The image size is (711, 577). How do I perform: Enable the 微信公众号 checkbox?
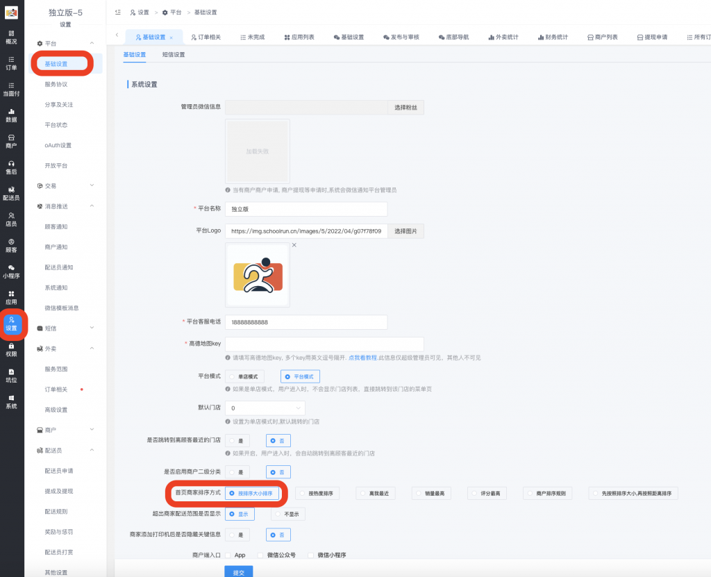[x=261, y=555]
